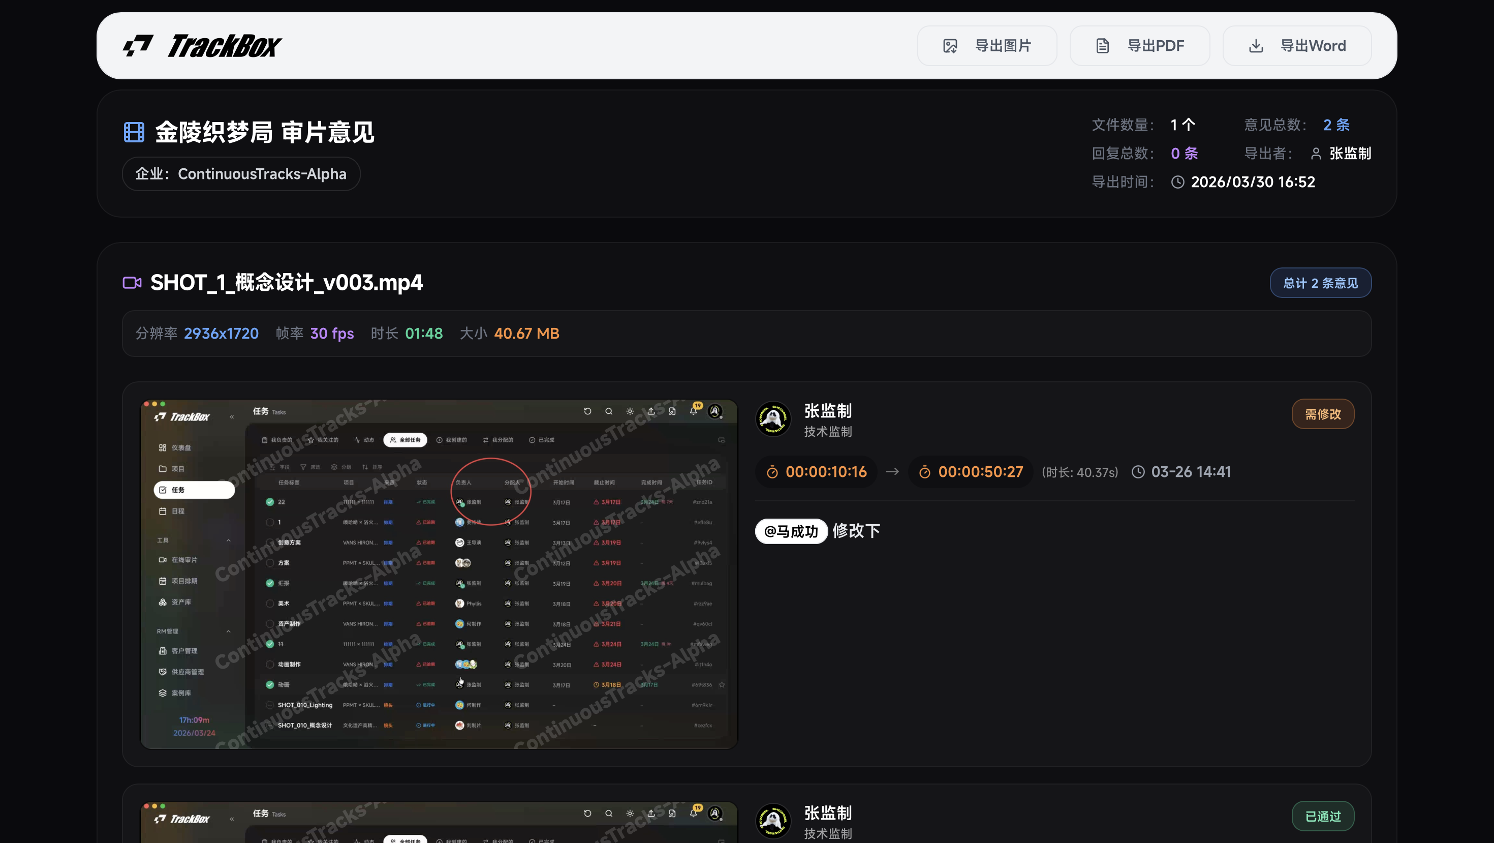Image resolution: width=1494 pixels, height=843 pixels.
Task: Select 全部任务 tab in first thumbnail
Action: (x=406, y=440)
